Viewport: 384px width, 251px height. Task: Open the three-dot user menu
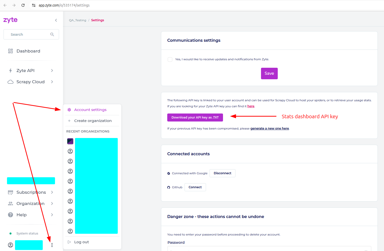(52, 245)
